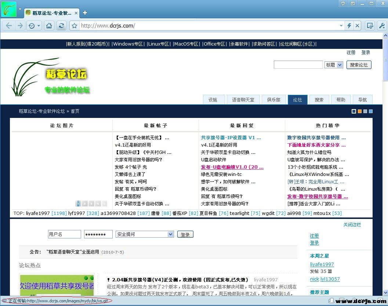The width and height of the screenshot is (388, 306).
Task: Click the lightning bolt speed mode icon
Action: click(349, 26)
